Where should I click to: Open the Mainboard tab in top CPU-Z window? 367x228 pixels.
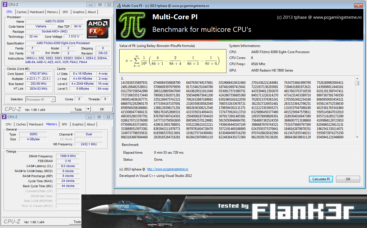(x=37, y=12)
